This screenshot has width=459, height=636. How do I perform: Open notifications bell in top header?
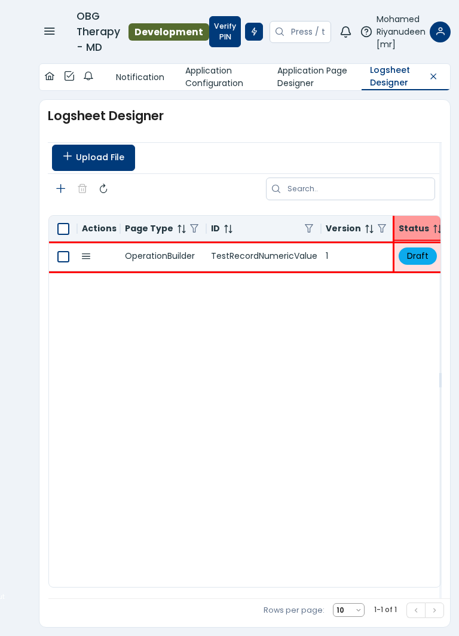[345, 32]
